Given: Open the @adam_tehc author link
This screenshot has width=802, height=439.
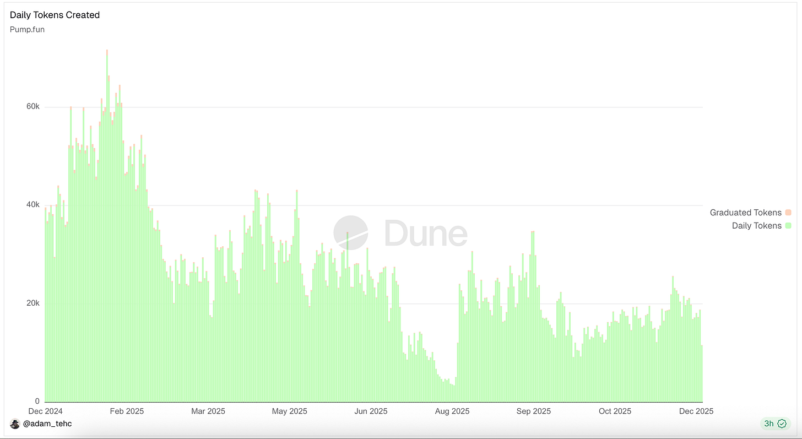Looking at the screenshot, I should click(47, 424).
